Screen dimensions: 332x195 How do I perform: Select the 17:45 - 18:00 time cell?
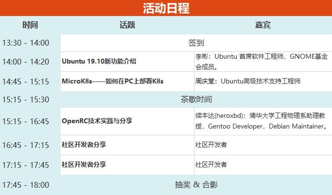[26, 185]
